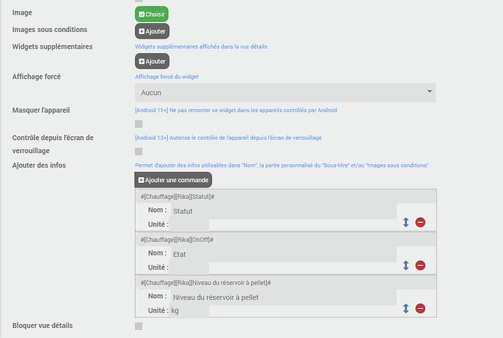The width and height of the screenshot is (503, 338).
Task: Click reorder arrows on the Etat row
Action: click(x=406, y=266)
